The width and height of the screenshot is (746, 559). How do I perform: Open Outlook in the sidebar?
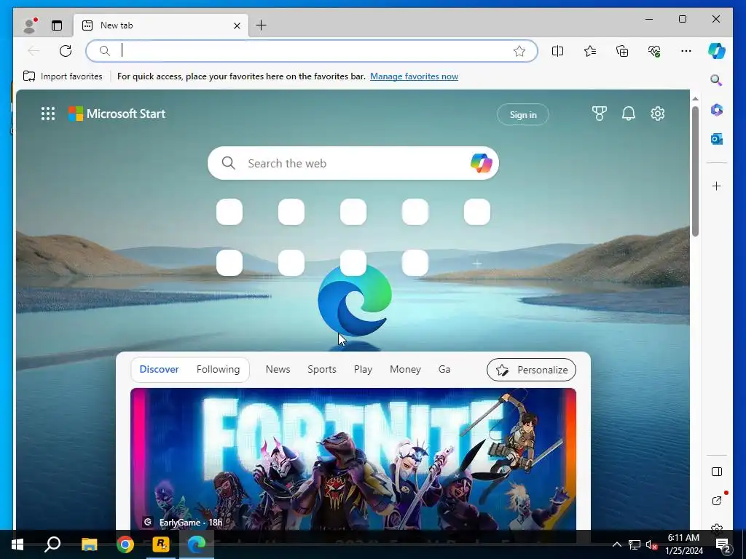(717, 139)
